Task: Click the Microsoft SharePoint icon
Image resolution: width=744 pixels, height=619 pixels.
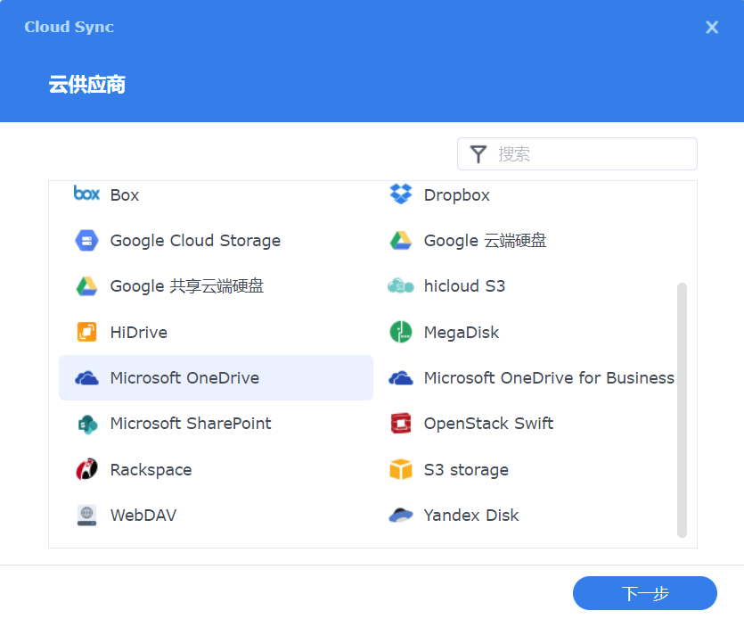Action: pyautogui.click(x=87, y=424)
